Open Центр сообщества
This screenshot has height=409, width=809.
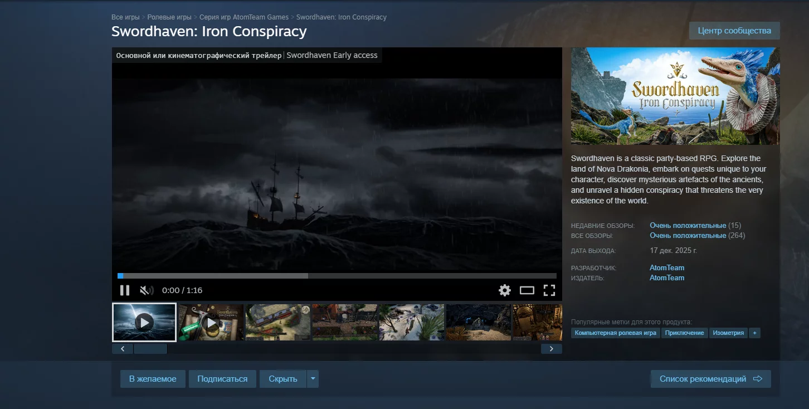pyautogui.click(x=734, y=31)
